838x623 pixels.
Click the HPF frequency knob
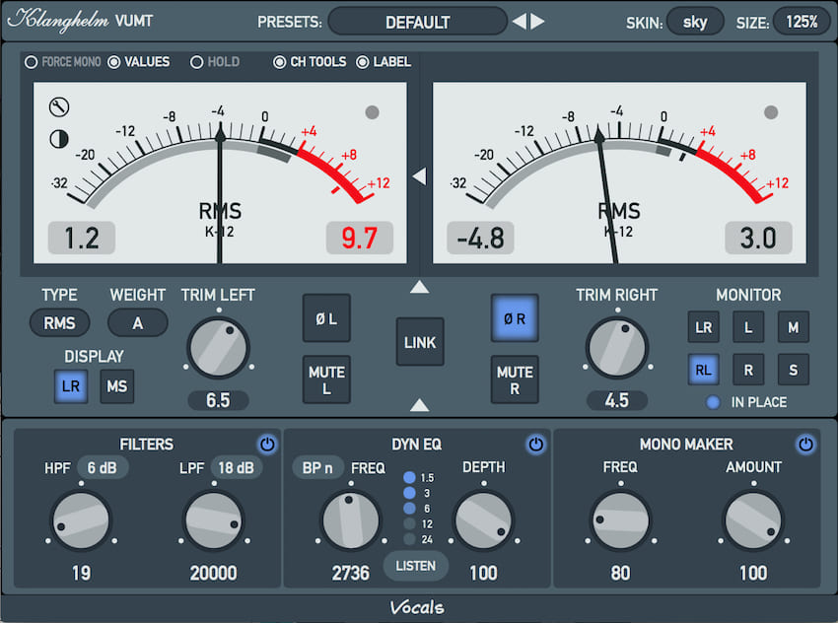pyautogui.click(x=81, y=520)
